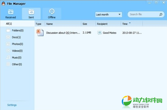
Task: Sort by the Name column header
Action: click(63, 24)
